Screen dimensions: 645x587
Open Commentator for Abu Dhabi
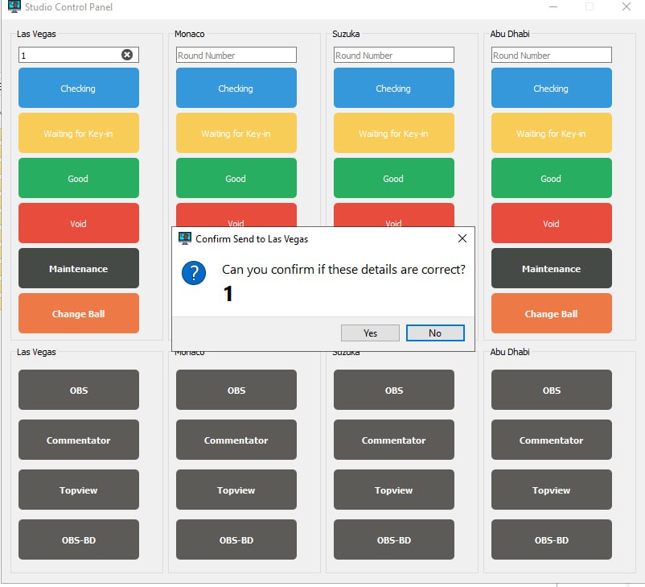pyautogui.click(x=551, y=440)
